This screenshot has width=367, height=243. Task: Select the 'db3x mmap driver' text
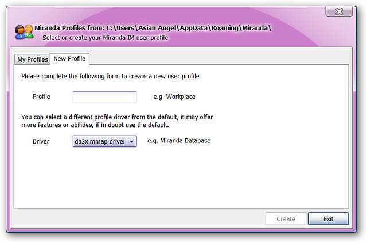point(100,141)
